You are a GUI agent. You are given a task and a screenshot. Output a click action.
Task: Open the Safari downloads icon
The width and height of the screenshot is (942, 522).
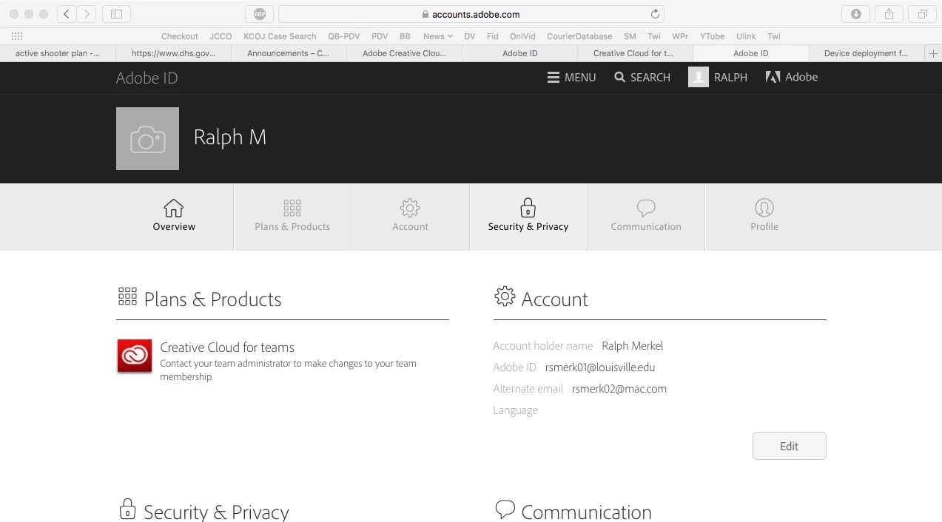click(x=856, y=14)
